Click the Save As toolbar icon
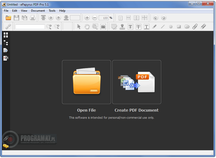Viewport: 216px width, 158px height. click(25, 18)
